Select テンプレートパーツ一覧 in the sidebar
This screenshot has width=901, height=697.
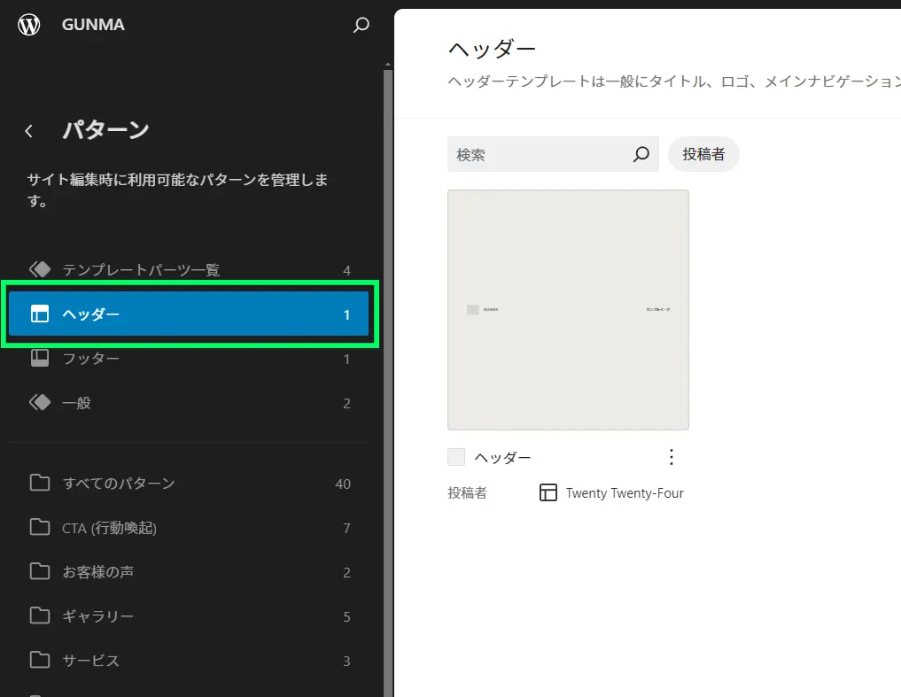tap(141, 270)
